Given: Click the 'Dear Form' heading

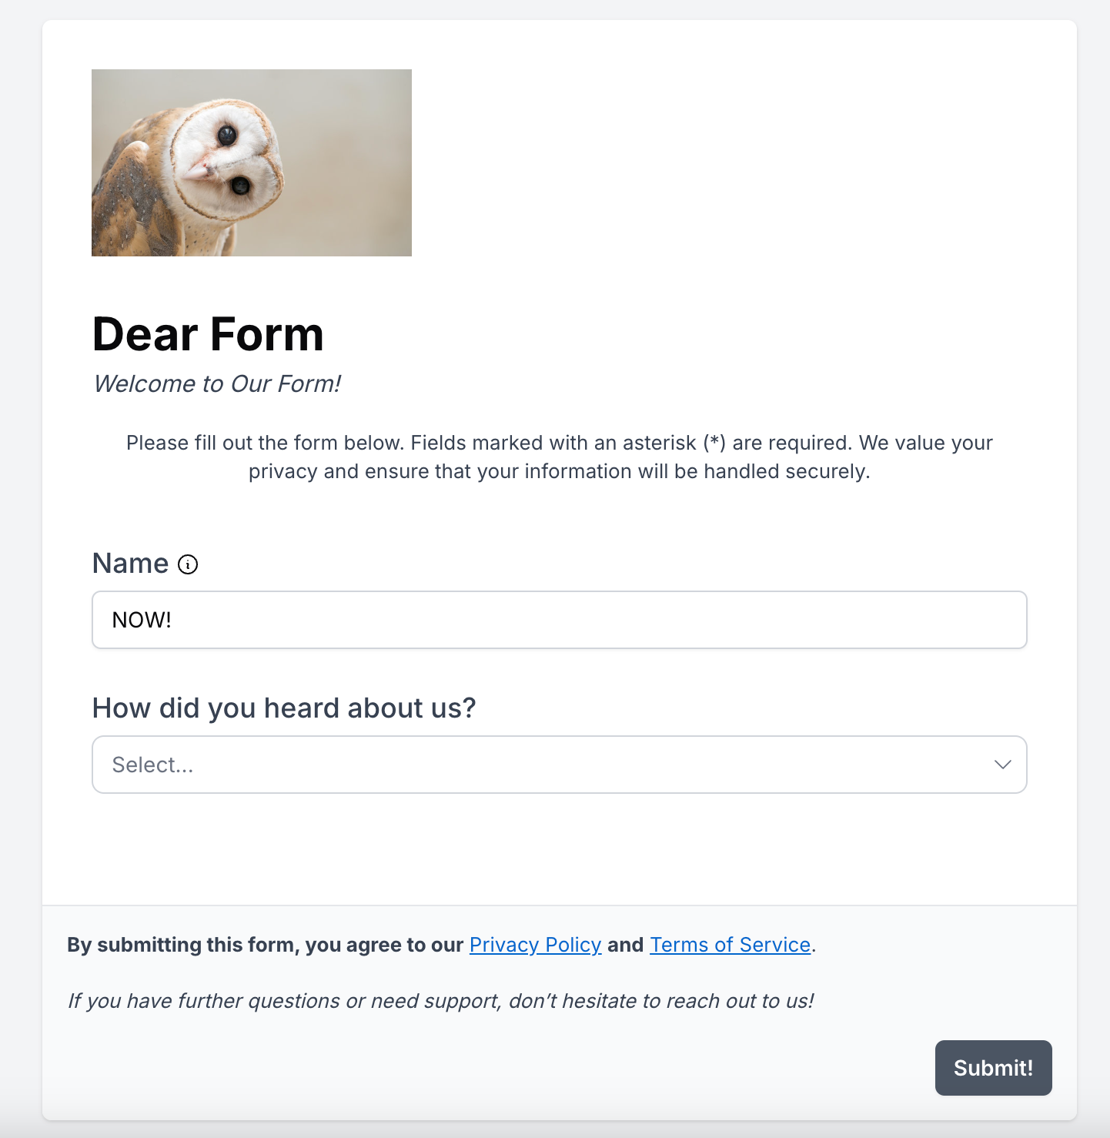Looking at the screenshot, I should 208,334.
